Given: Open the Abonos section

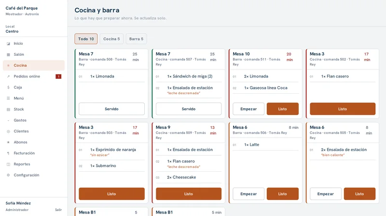Looking at the screenshot, I should tap(34, 142).
